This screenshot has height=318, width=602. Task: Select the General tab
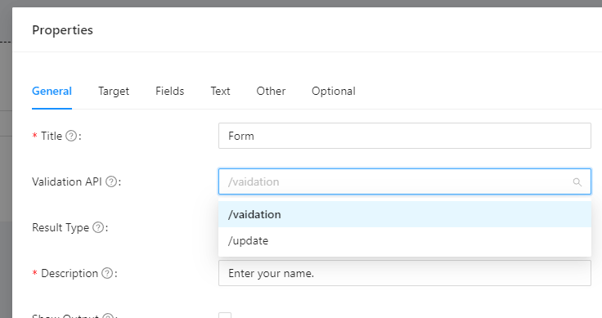(x=52, y=91)
